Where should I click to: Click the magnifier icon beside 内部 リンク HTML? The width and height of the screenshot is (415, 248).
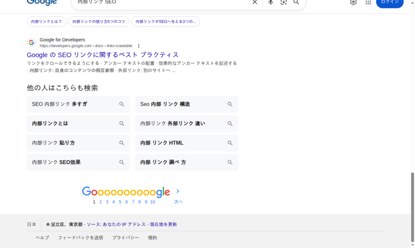[x=230, y=143]
